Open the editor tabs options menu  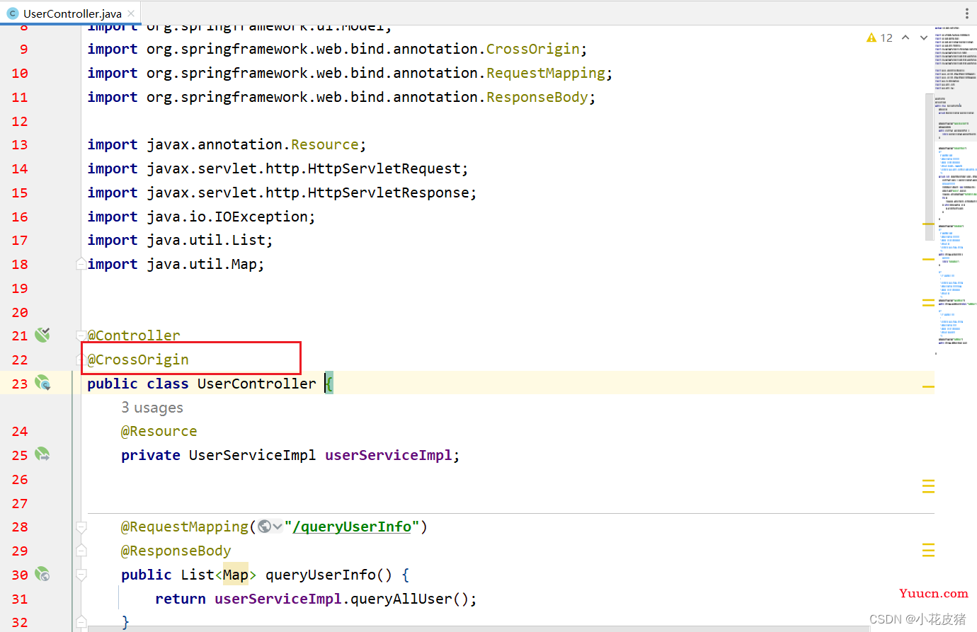point(966,13)
